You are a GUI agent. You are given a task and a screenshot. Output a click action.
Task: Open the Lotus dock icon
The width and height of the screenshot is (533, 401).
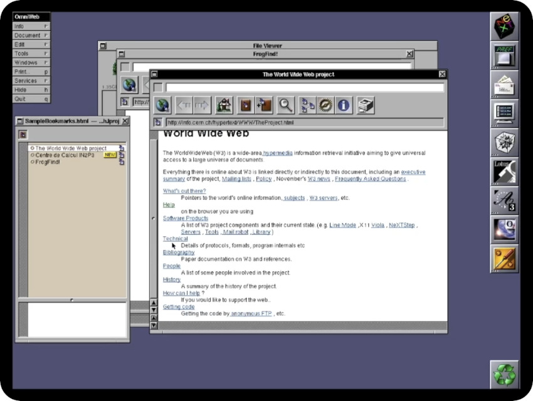click(x=504, y=172)
